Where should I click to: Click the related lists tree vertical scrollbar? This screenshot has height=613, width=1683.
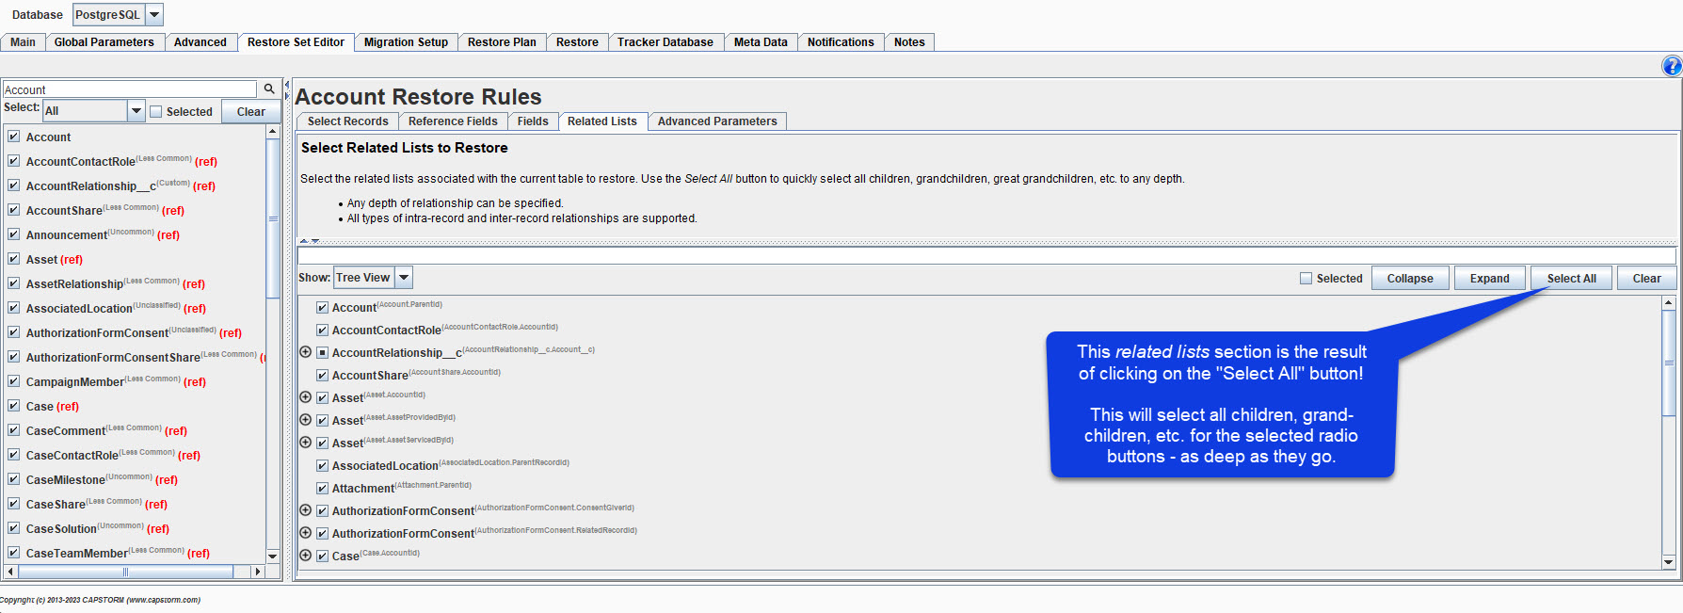(1669, 363)
